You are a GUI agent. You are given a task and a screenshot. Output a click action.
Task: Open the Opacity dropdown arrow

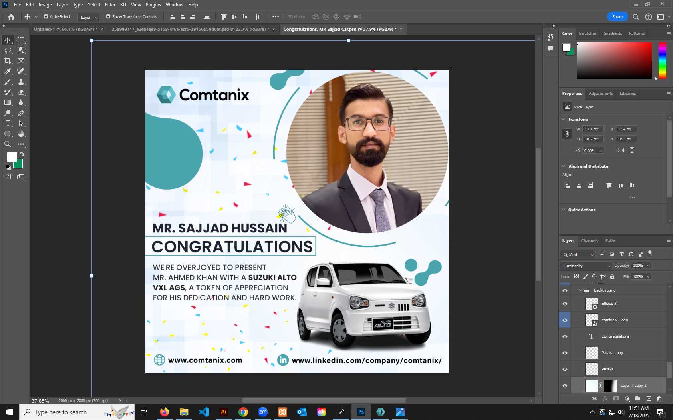[648, 266]
